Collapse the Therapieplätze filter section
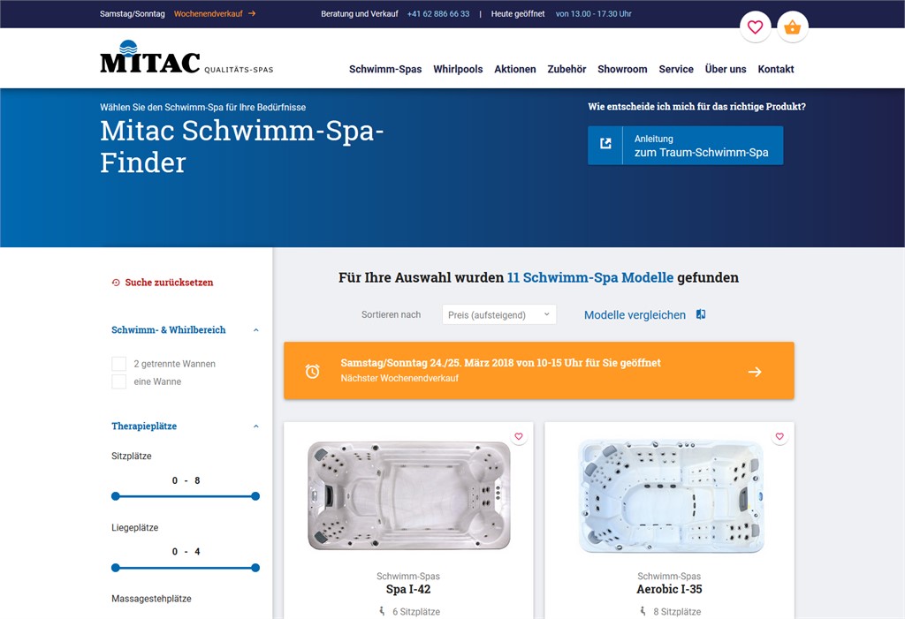Screen dimensions: 905x619 click(x=256, y=427)
